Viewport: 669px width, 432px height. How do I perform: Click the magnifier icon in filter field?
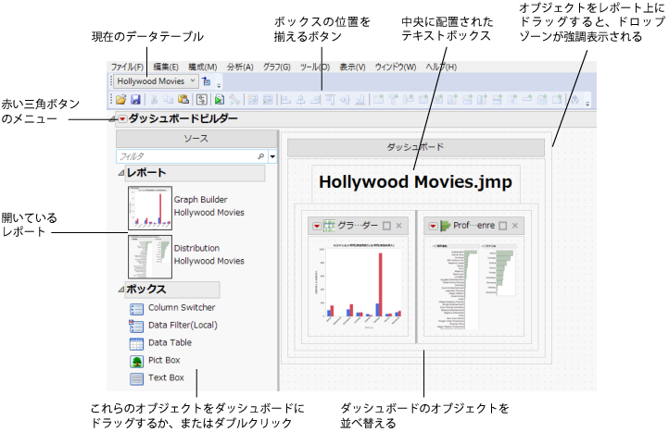pos(261,157)
